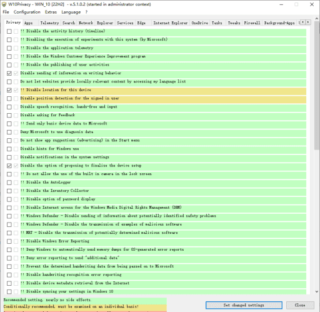The image size is (320, 312).
Task: Check Disable the Inventory Collector
Action: tap(9, 191)
